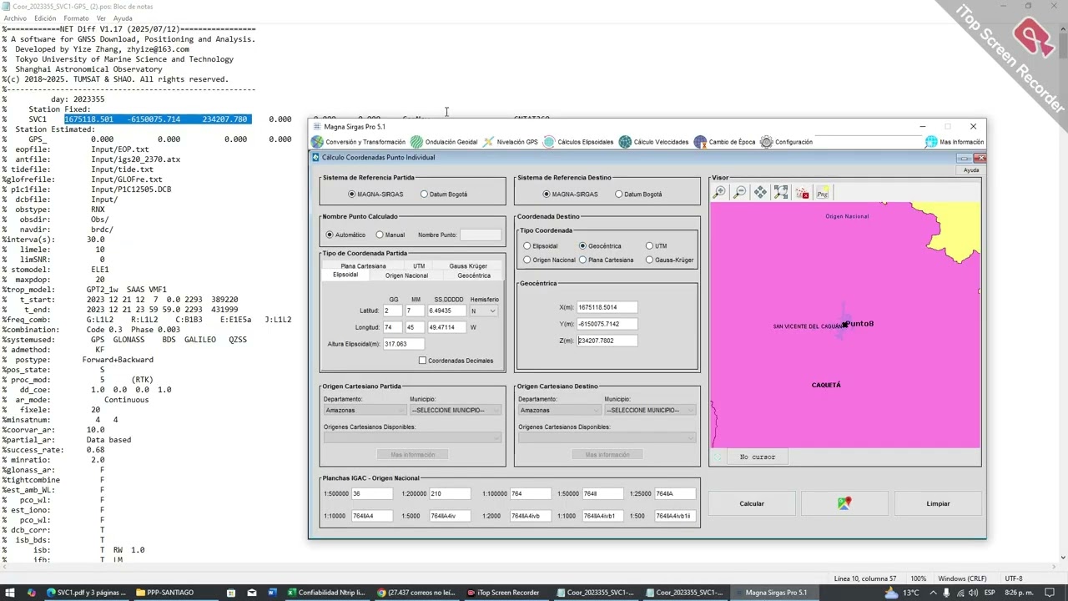Open Nivelación GPS module
Screen dimensions: 1068x601
pos(510,142)
